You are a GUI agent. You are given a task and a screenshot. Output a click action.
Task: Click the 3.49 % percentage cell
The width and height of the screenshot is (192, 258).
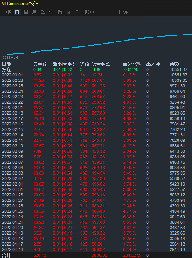(x=130, y=173)
